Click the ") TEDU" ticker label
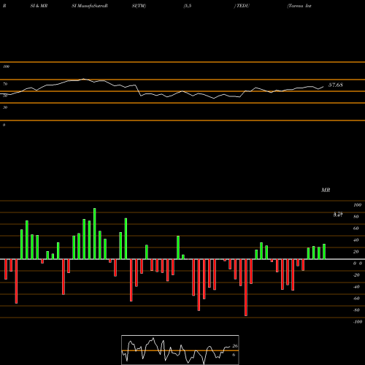Screen dimensions: 365x365 tap(242, 6)
